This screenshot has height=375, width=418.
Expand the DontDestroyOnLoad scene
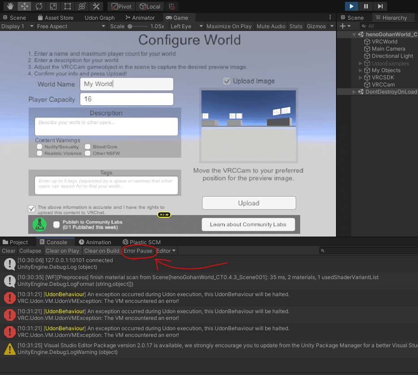point(354,92)
